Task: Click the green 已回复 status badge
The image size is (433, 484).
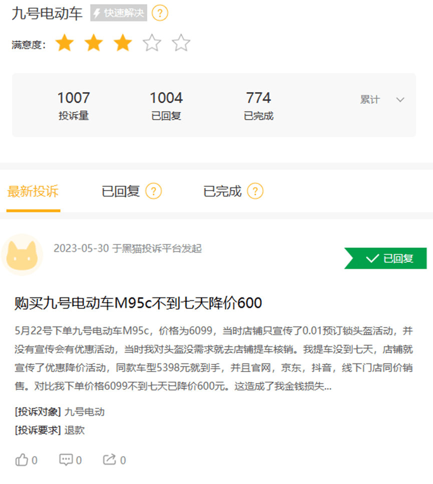Action: [385, 258]
